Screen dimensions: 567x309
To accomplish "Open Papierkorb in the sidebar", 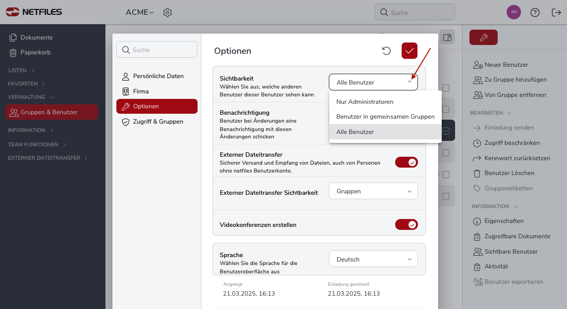I will pos(30,52).
